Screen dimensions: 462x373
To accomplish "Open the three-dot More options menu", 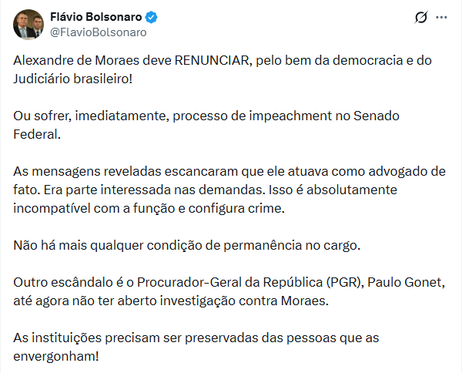I will tap(441, 17).
